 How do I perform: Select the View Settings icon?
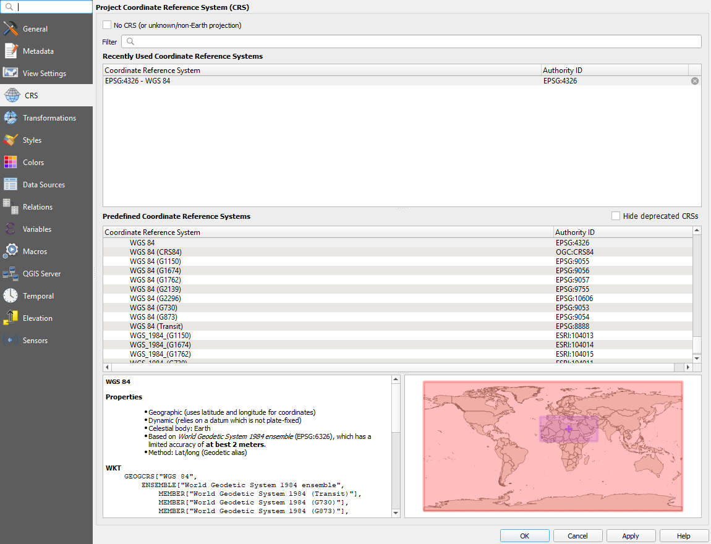11,73
